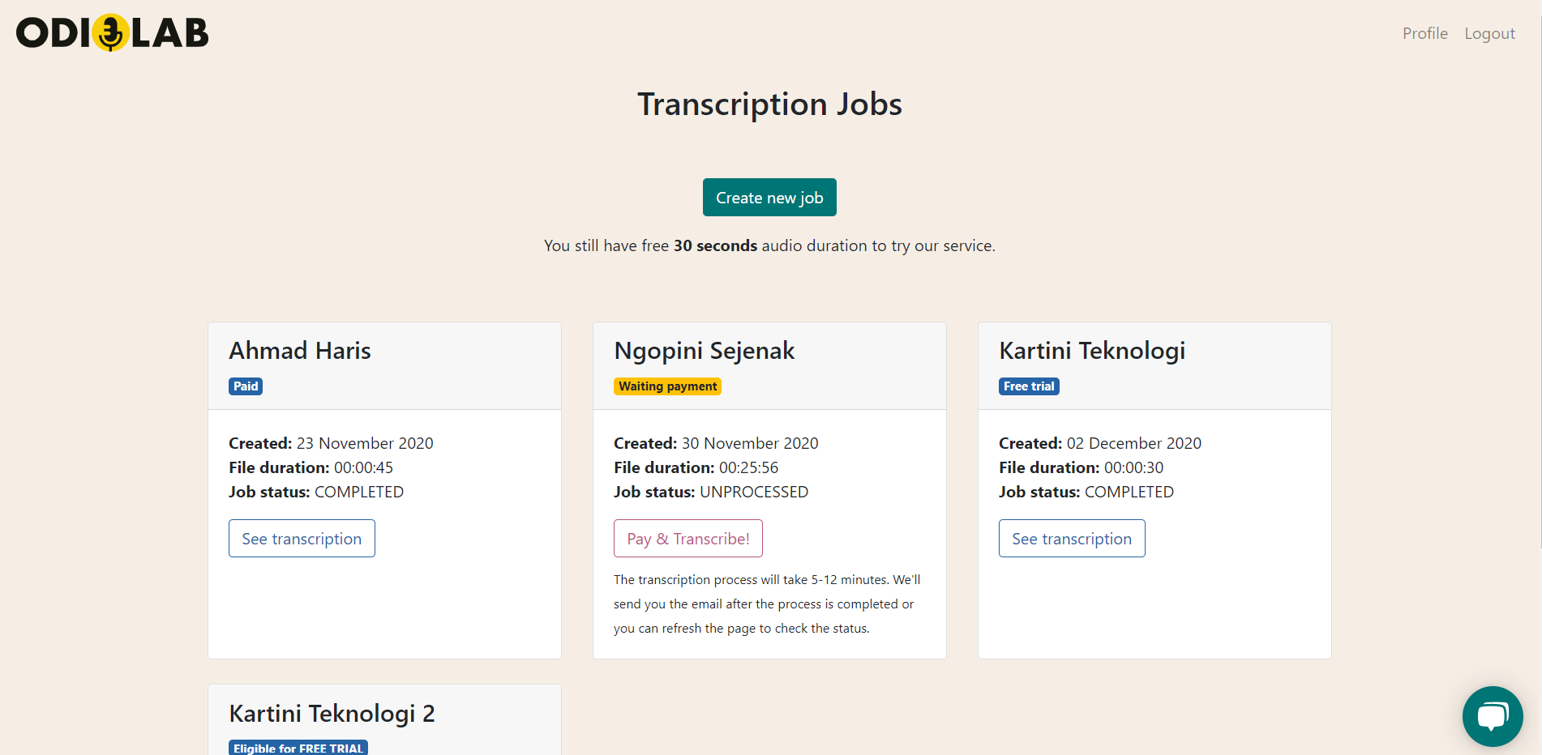Click the free 30 seconds notice text
This screenshot has width=1542, height=755.
coord(769,245)
